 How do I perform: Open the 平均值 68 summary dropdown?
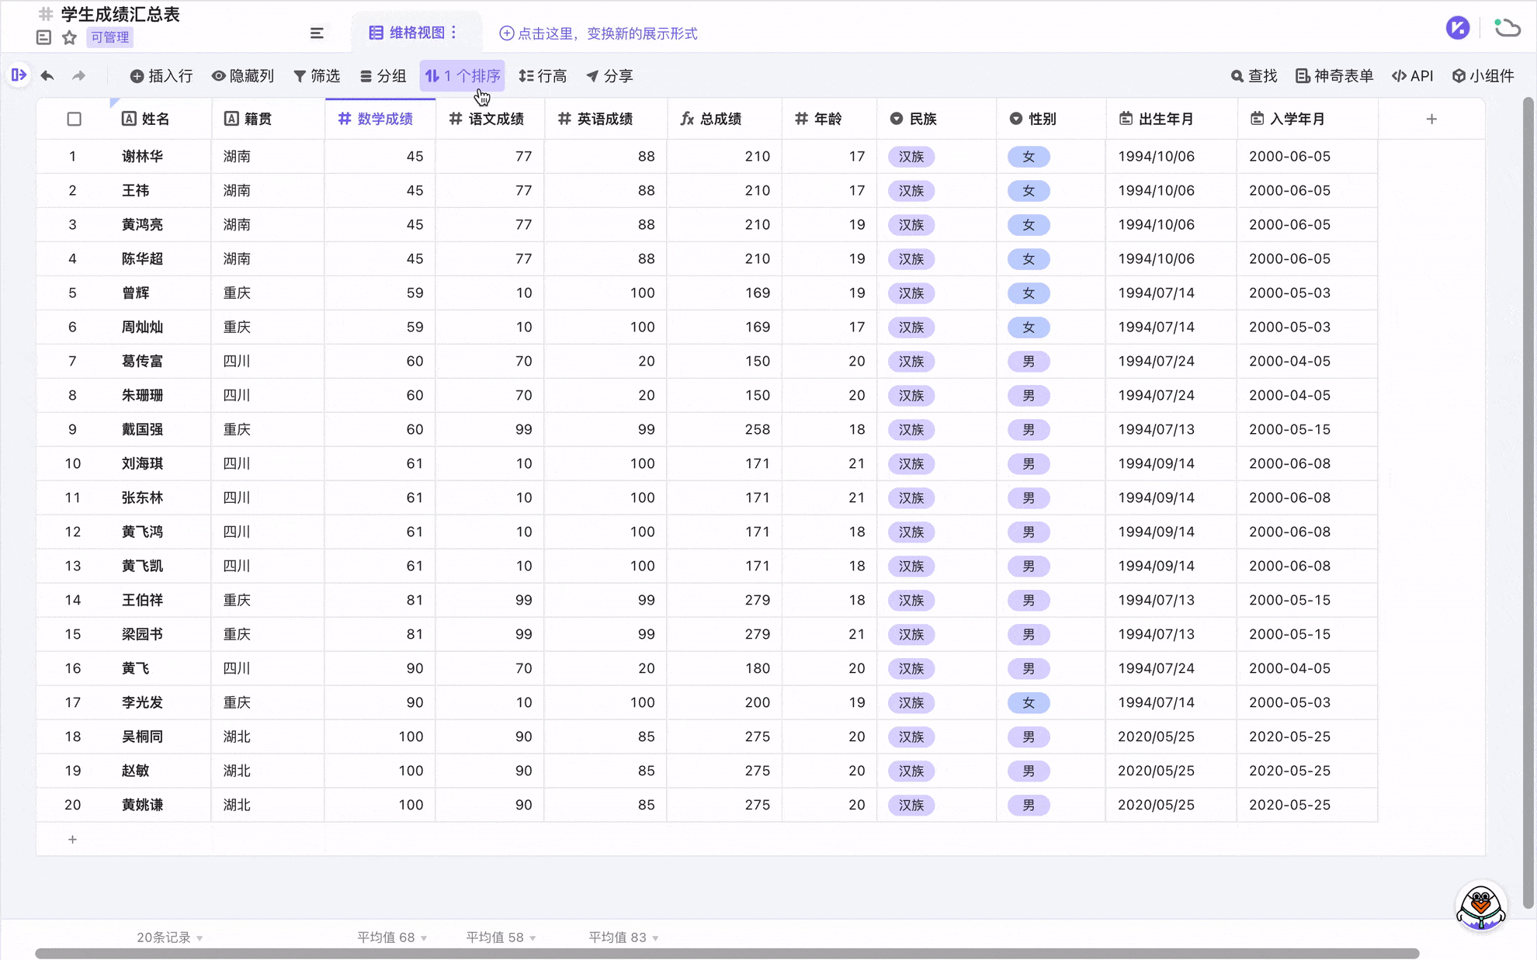click(390, 937)
